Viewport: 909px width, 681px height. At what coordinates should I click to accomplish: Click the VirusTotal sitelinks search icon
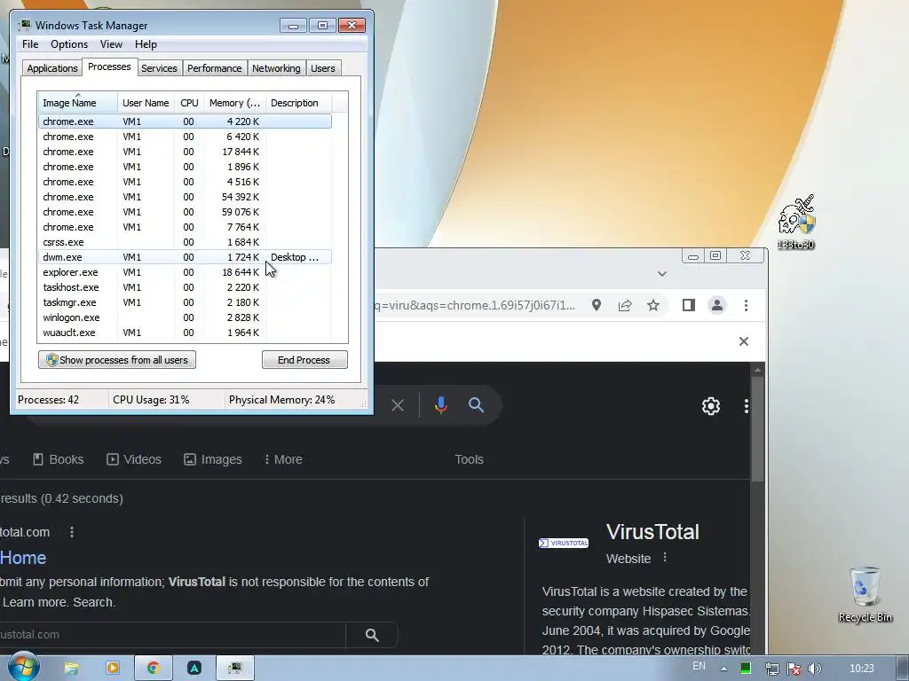point(372,635)
